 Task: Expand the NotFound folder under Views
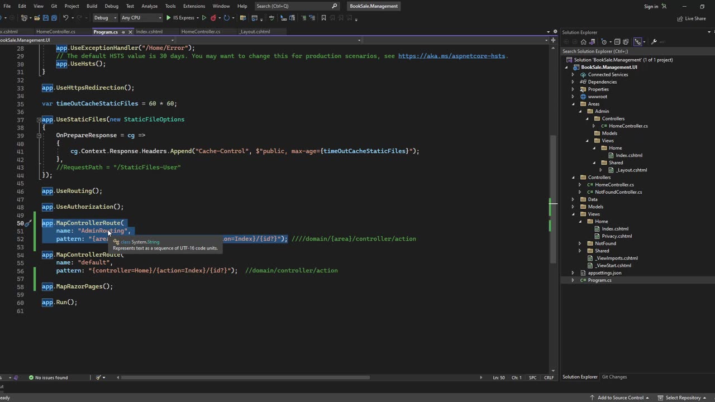[x=580, y=243]
